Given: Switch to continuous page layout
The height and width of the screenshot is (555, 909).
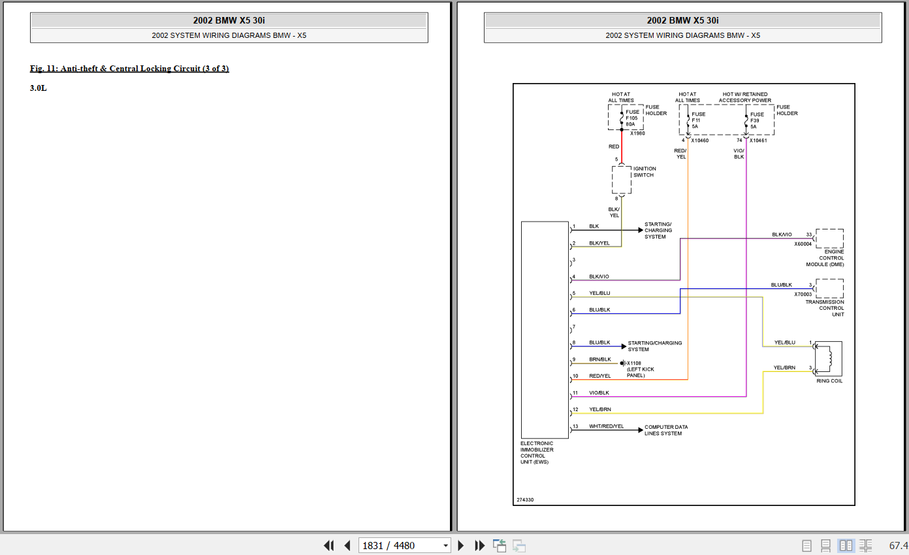Looking at the screenshot, I should pyautogui.click(x=826, y=545).
